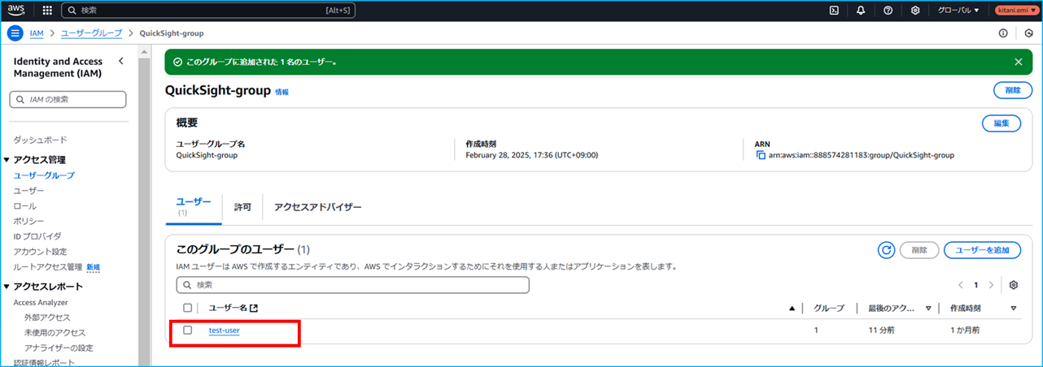Click the ユーザーグループ breadcrumb link
The height and width of the screenshot is (367, 1043).
91,33
